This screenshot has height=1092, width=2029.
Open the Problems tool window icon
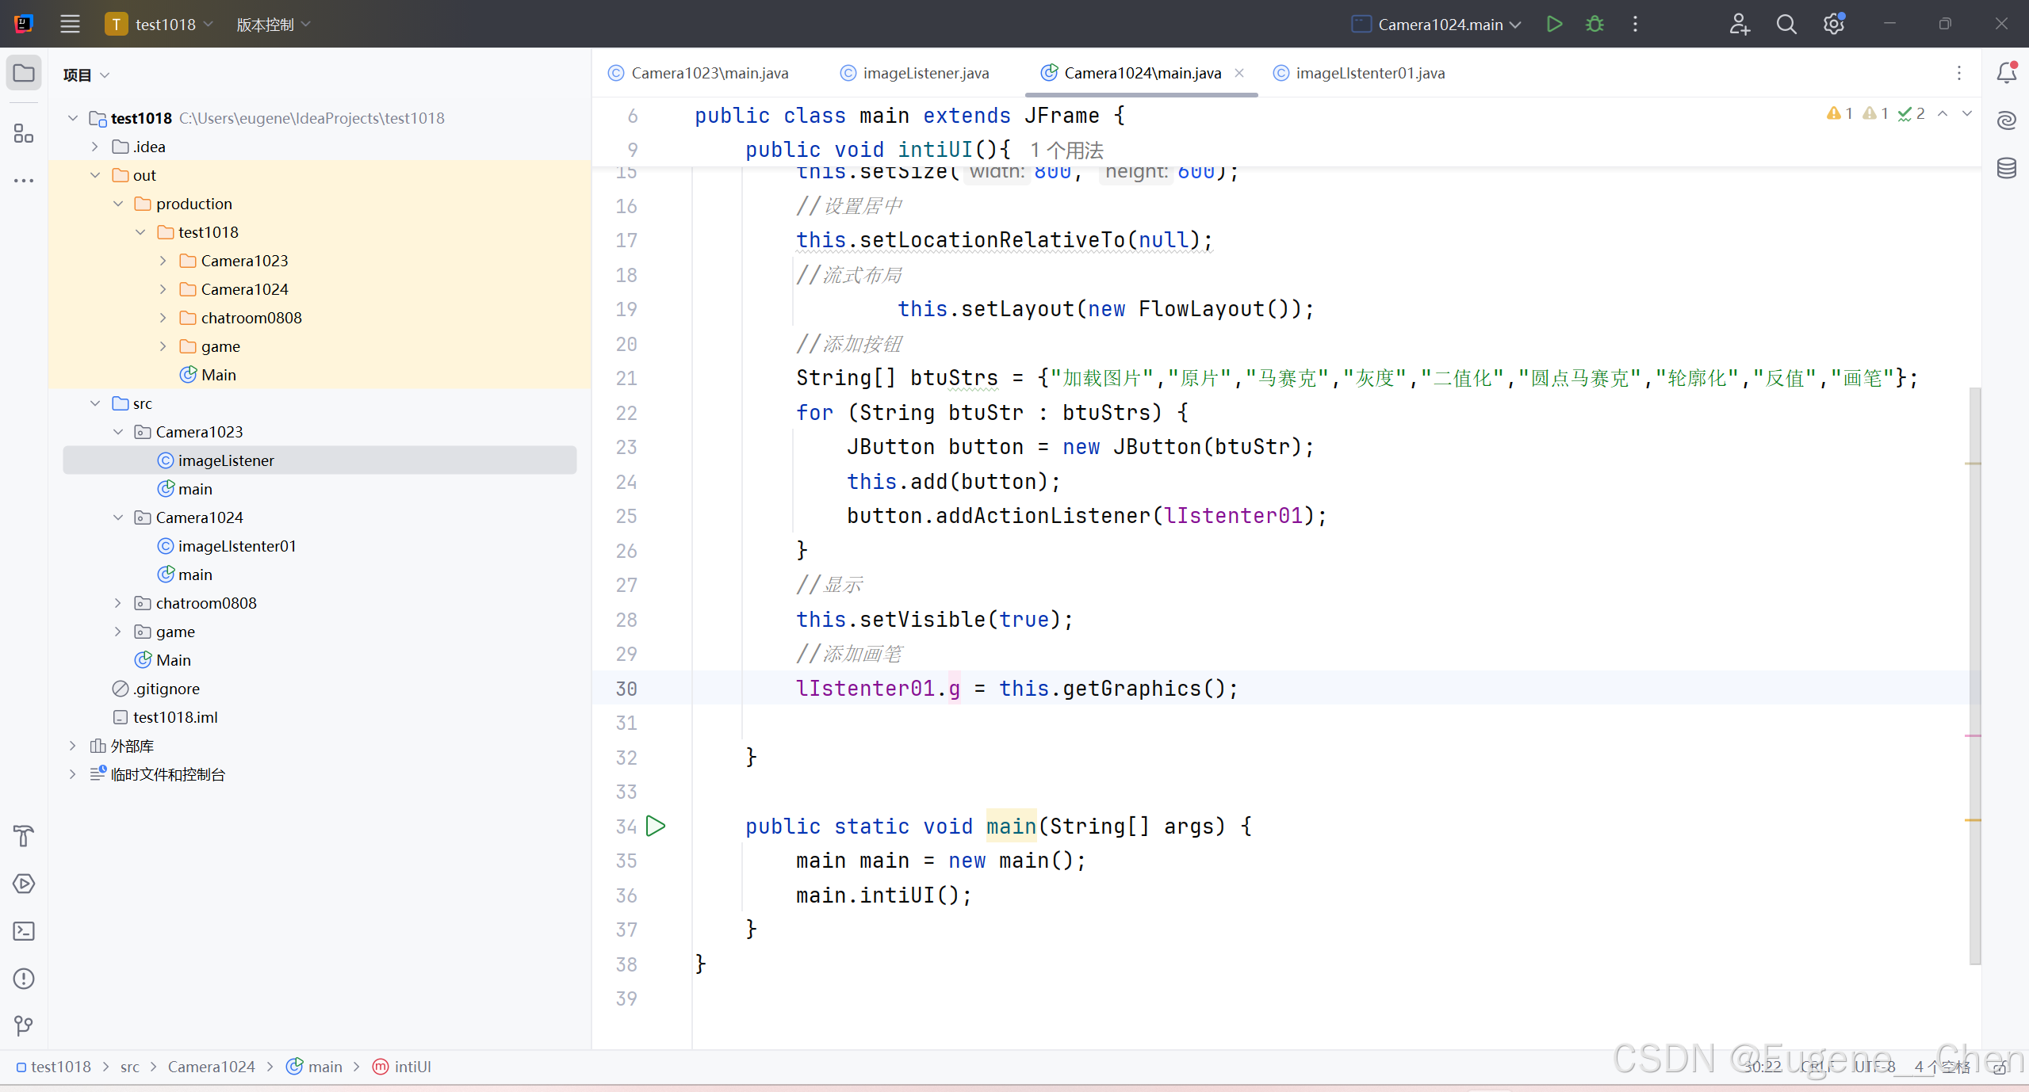(x=24, y=979)
